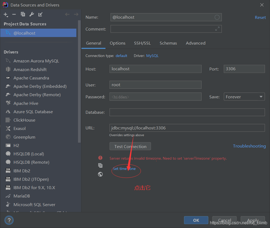This screenshot has width=270, height=228.
Task: Confirm with the OK button
Action: point(196,220)
